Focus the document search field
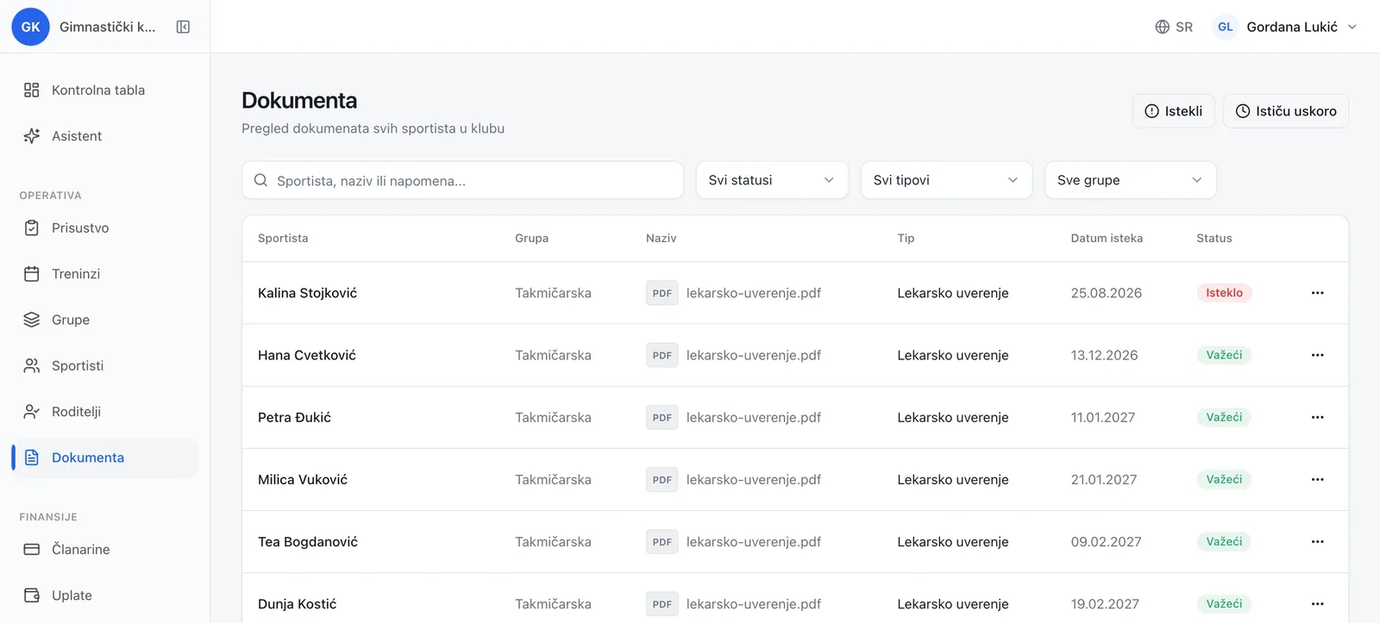The width and height of the screenshot is (1380, 623). 462,180
